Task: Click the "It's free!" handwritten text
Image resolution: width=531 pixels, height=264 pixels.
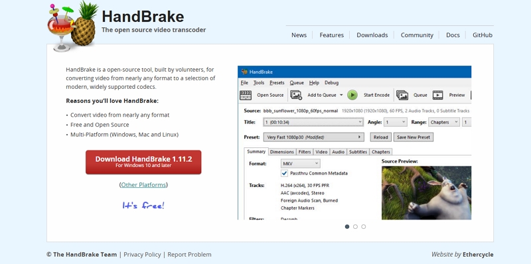Action: click(x=143, y=205)
